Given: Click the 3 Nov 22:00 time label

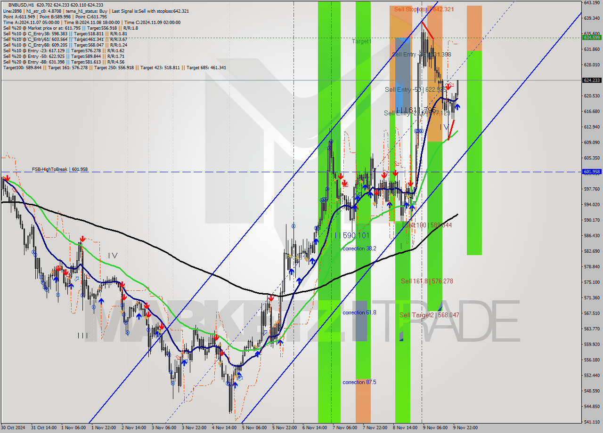Looking at the screenshot, I should click(193, 428).
